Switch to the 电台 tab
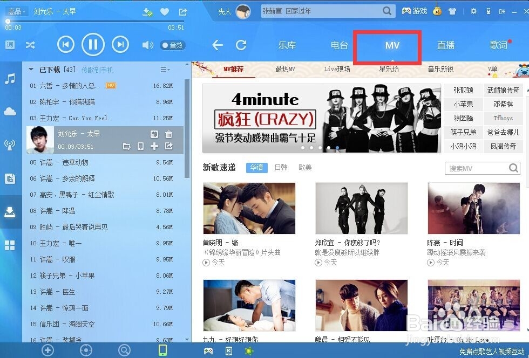 click(x=339, y=45)
